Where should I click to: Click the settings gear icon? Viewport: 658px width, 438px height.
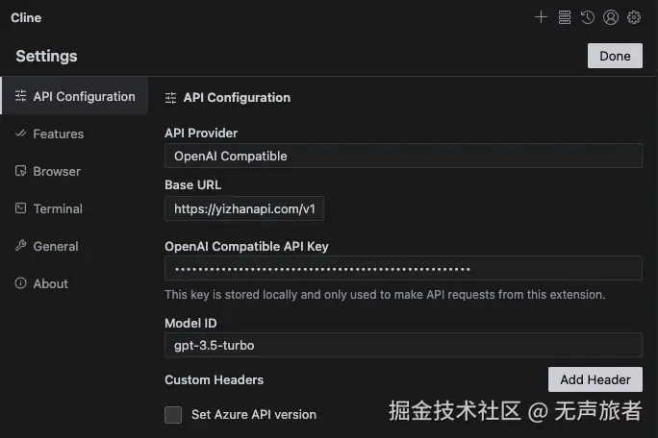pyautogui.click(x=634, y=17)
